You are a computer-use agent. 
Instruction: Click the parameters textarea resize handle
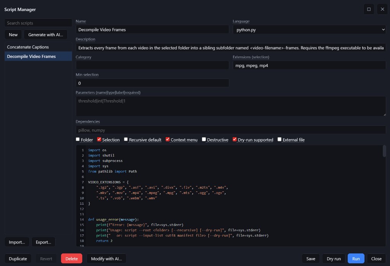point(384,114)
